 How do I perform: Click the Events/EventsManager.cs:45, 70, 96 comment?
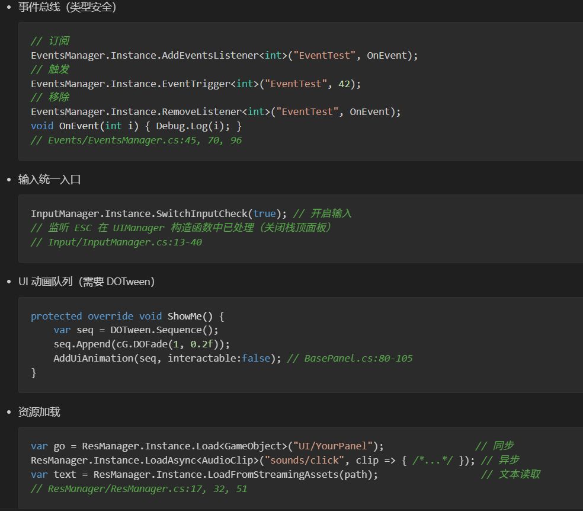click(136, 140)
